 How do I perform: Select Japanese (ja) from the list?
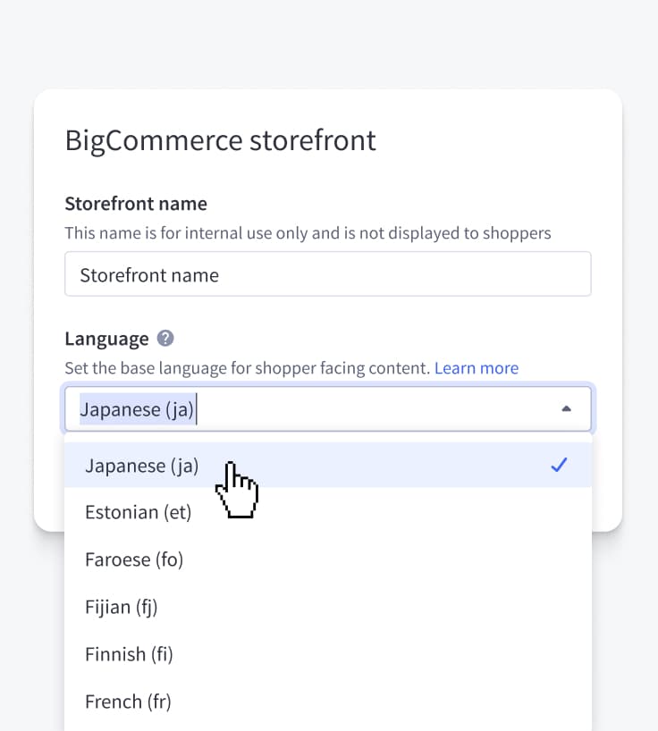coord(142,466)
